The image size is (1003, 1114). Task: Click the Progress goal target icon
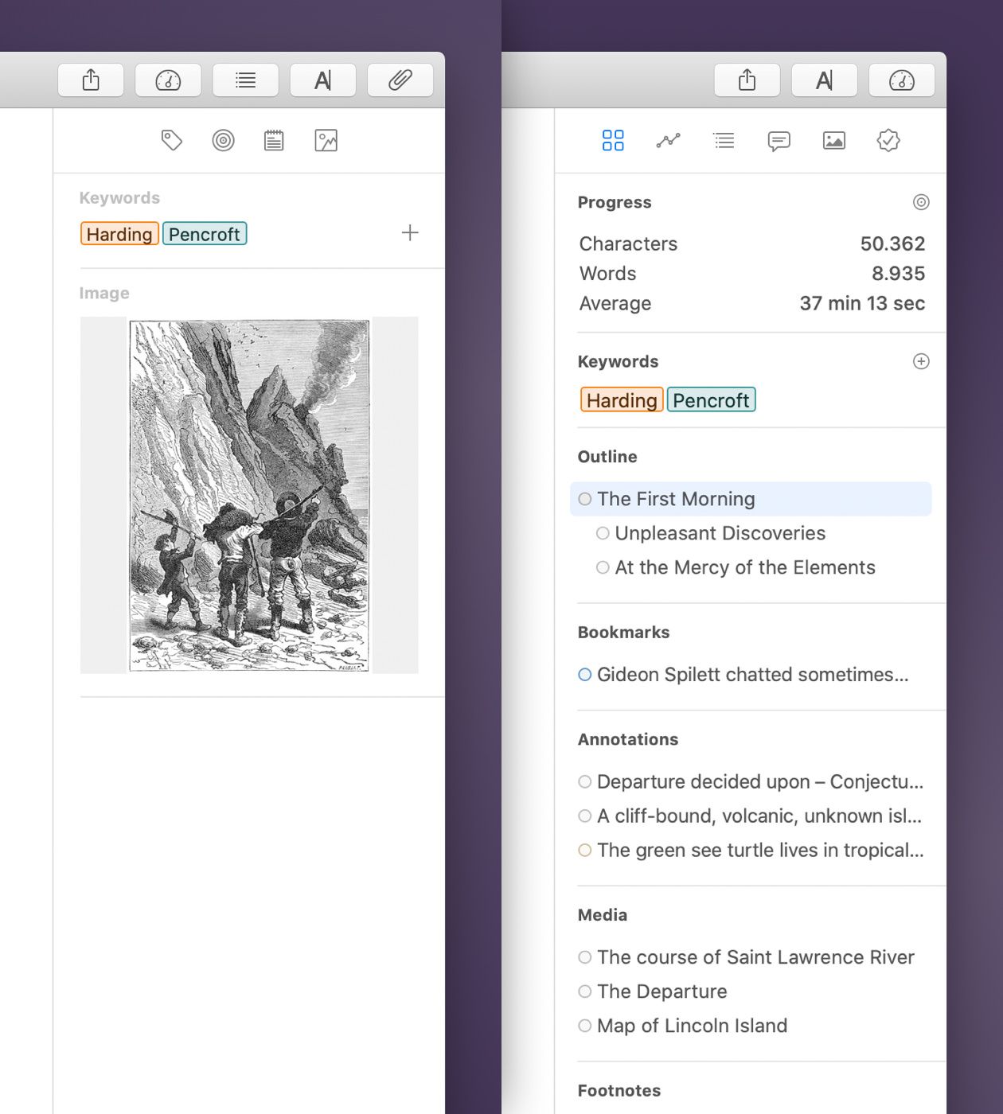(x=921, y=202)
